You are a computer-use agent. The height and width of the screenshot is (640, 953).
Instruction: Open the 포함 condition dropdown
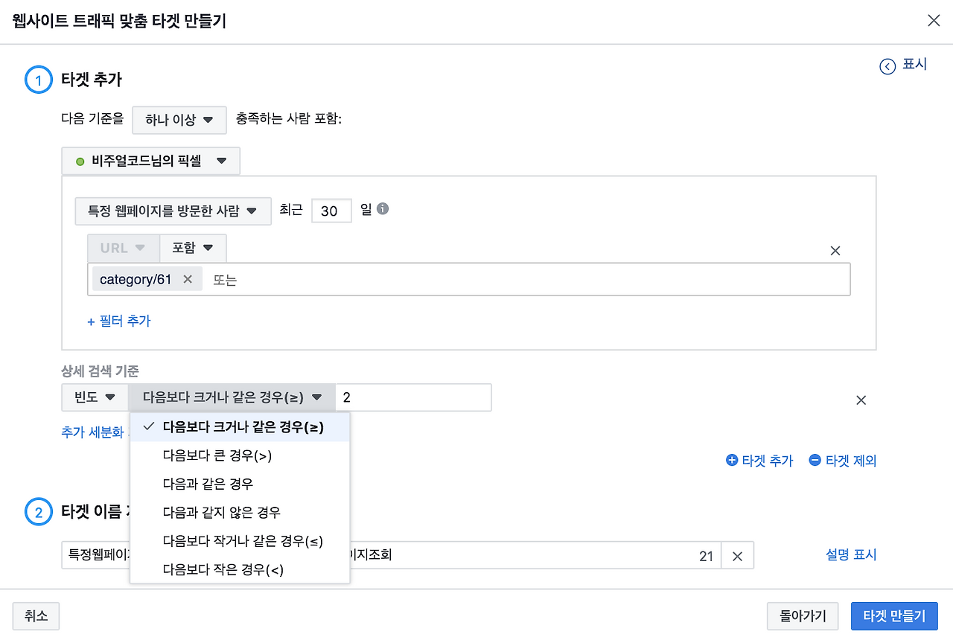(x=193, y=248)
